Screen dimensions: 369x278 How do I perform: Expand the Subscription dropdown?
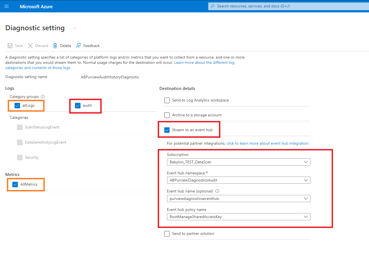coord(238,162)
